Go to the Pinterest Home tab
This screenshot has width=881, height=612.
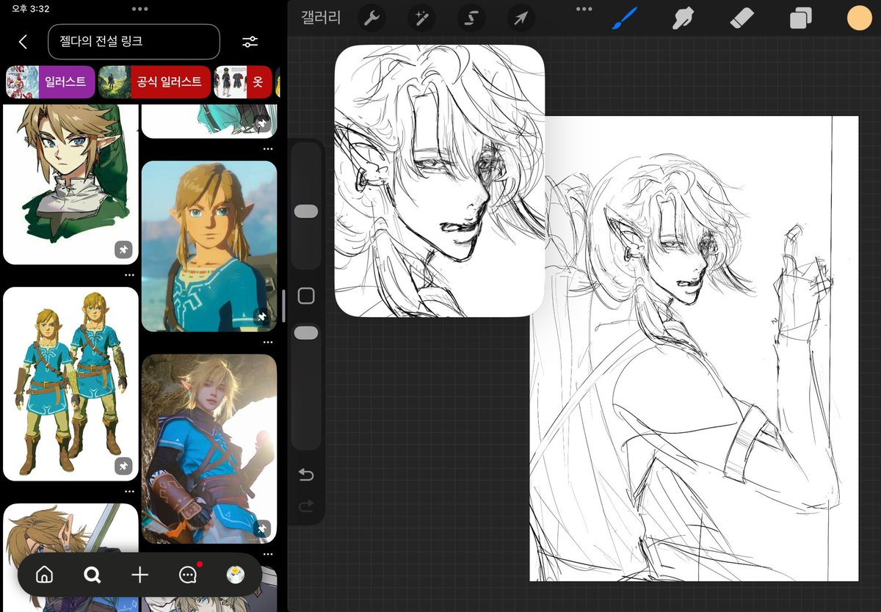pos(44,575)
